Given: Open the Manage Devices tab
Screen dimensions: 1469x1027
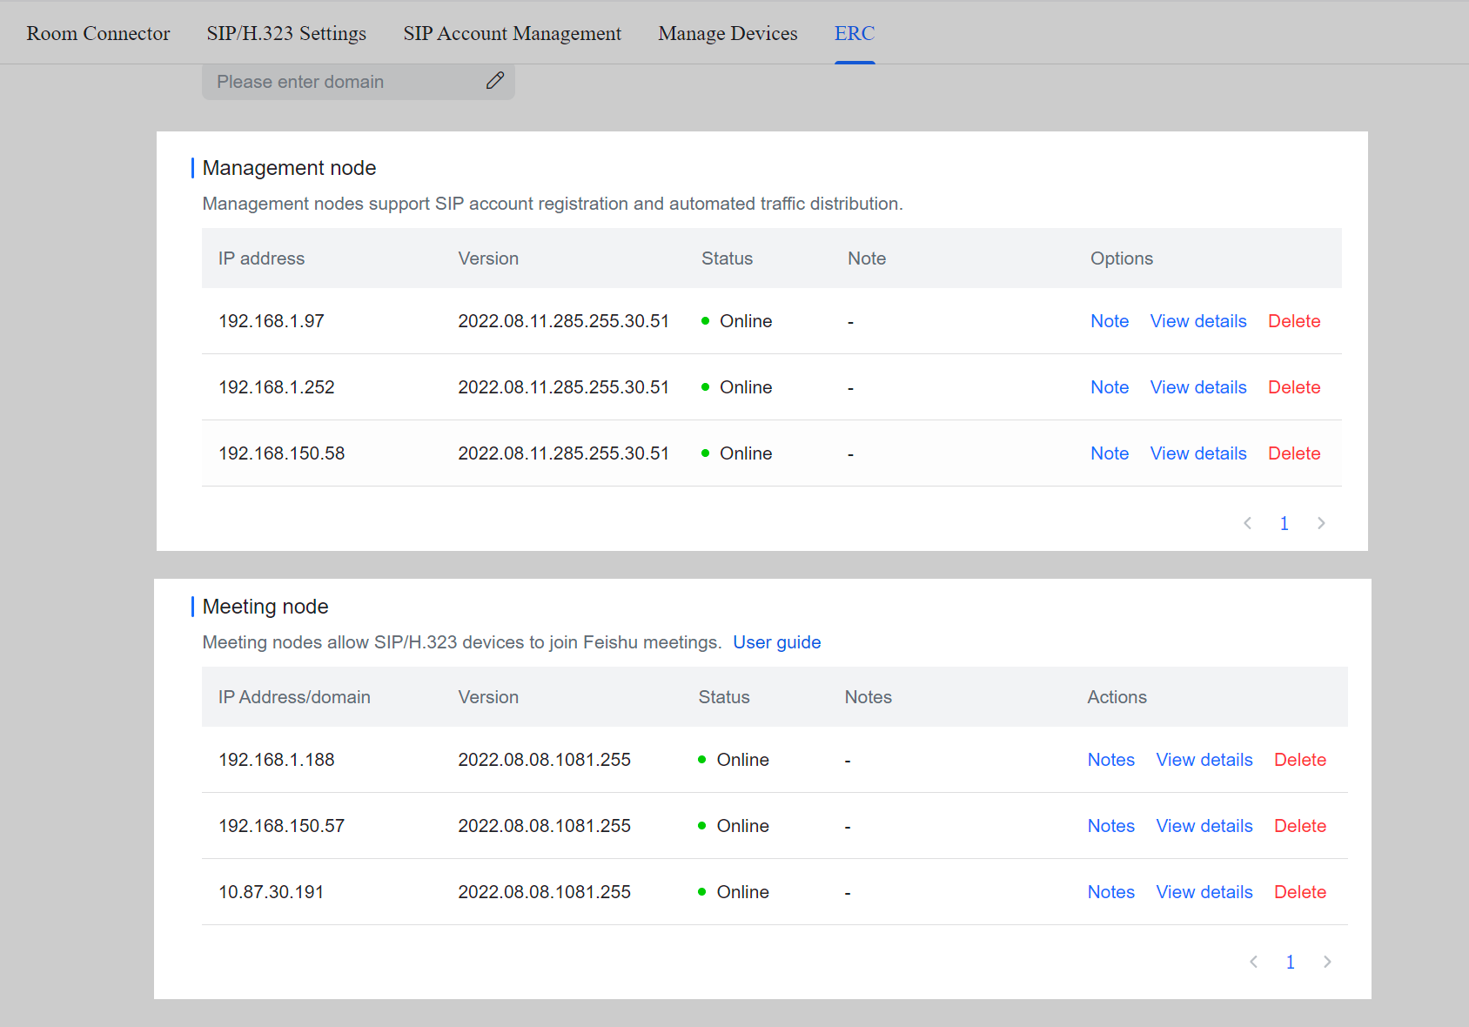Looking at the screenshot, I should point(728,33).
